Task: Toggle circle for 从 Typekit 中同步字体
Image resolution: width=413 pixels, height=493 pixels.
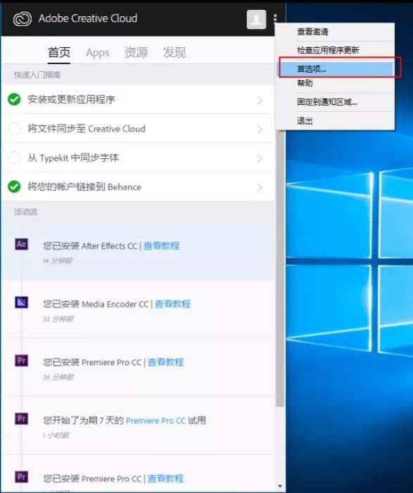Action: 14,158
